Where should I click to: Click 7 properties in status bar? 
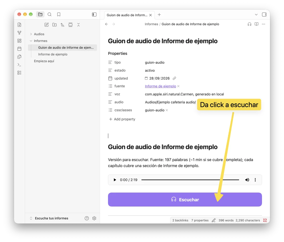[200, 220]
